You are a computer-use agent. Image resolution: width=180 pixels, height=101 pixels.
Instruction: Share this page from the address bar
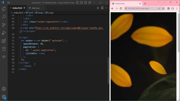coord(159,8)
